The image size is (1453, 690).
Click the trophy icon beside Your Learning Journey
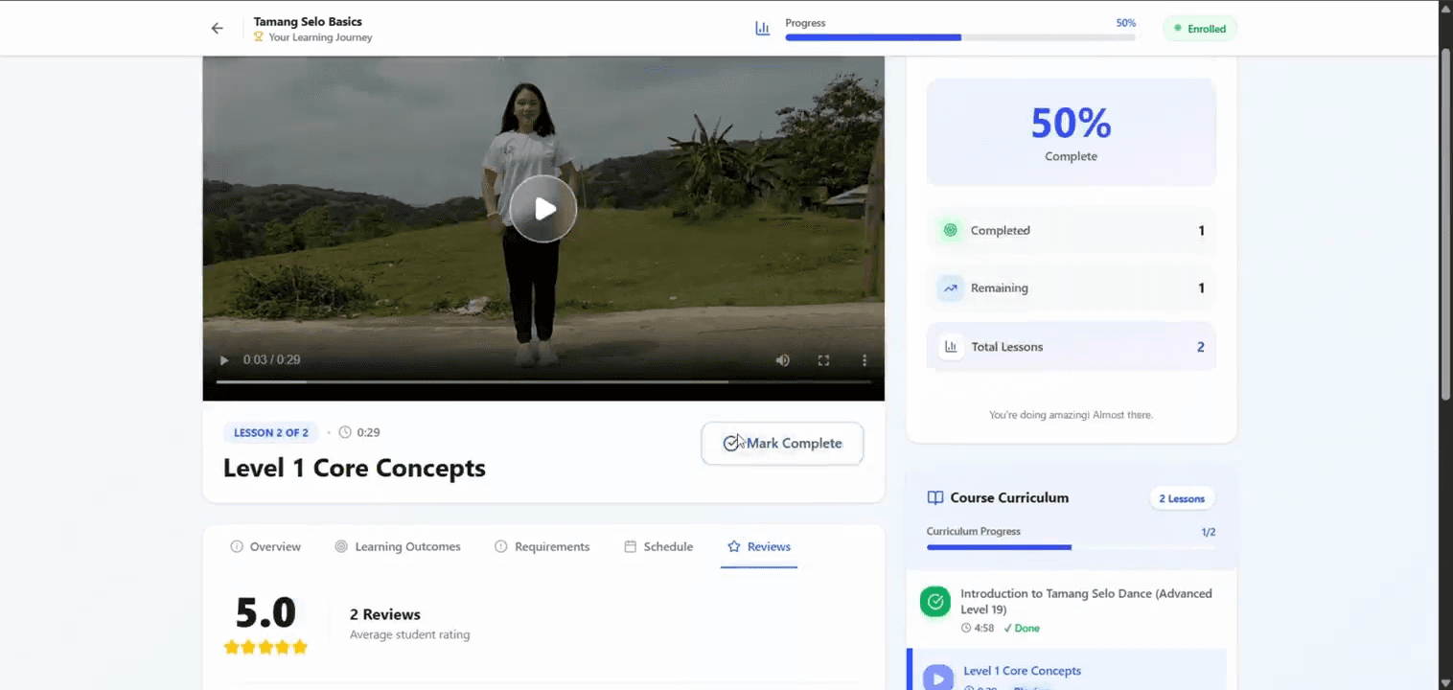[x=259, y=37]
